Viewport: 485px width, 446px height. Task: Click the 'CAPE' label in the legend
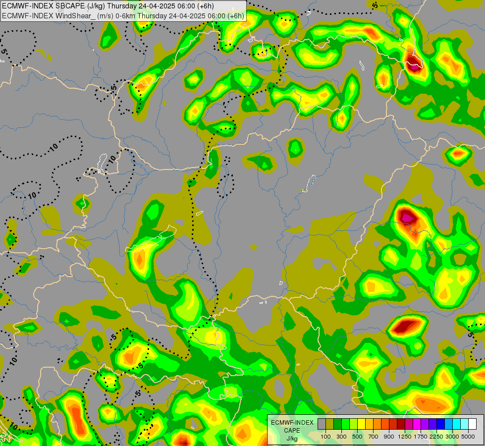pyautogui.click(x=292, y=431)
